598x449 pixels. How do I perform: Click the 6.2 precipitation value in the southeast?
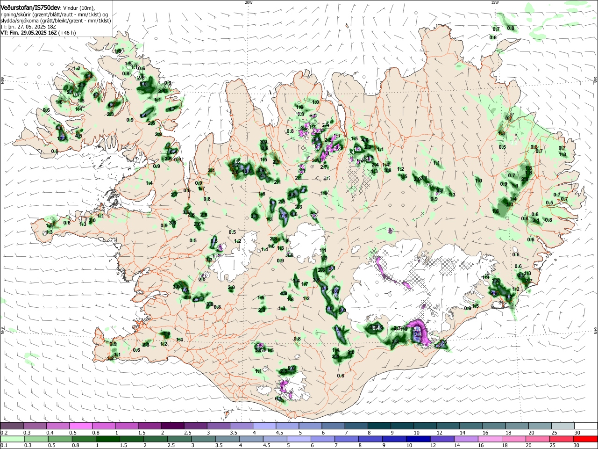(510, 296)
